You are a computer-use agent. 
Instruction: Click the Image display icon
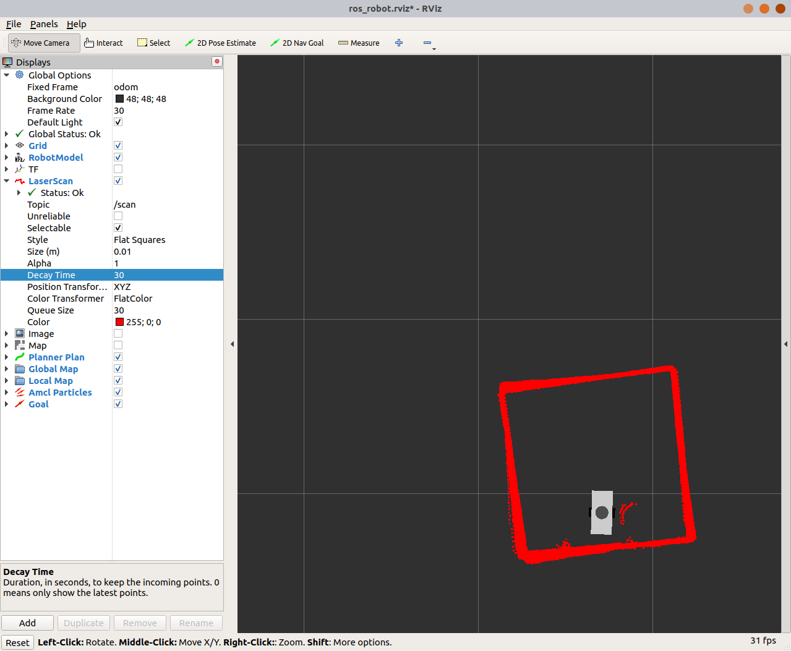click(x=20, y=333)
